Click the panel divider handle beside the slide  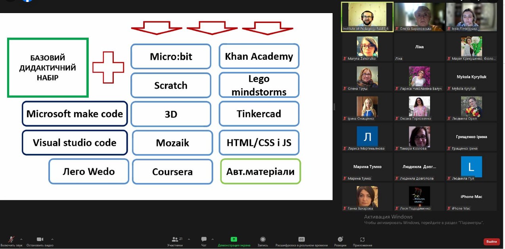(x=334, y=106)
